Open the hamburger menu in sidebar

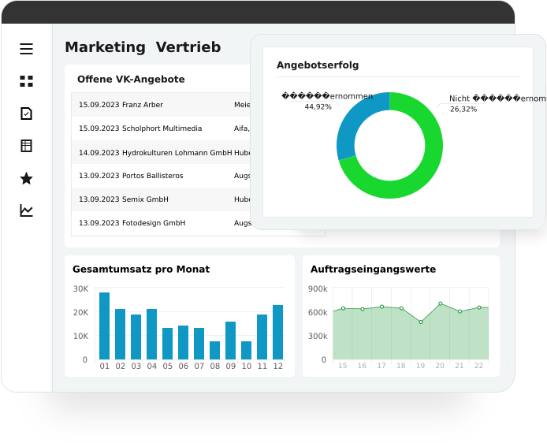pos(27,49)
